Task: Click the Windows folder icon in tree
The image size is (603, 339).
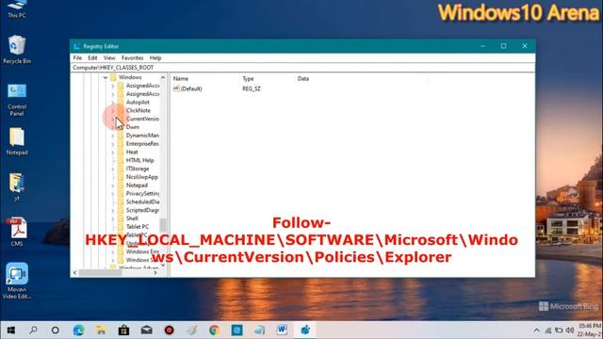Action: (113, 77)
